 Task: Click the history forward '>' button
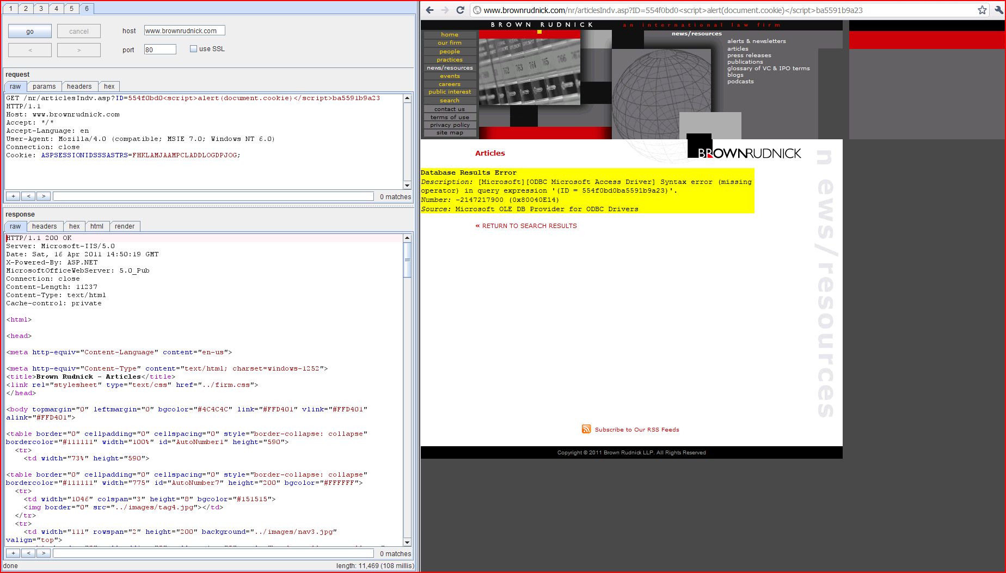[79, 50]
